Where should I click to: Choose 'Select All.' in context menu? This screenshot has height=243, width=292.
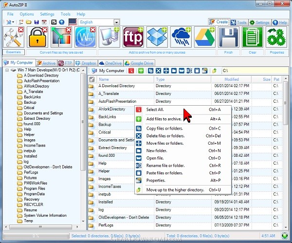[183, 110]
